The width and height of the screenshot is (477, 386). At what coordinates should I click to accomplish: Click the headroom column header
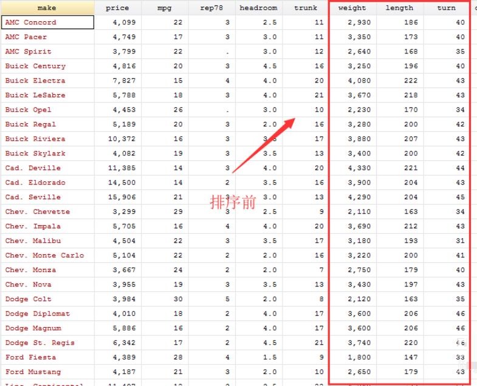(258, 8)
